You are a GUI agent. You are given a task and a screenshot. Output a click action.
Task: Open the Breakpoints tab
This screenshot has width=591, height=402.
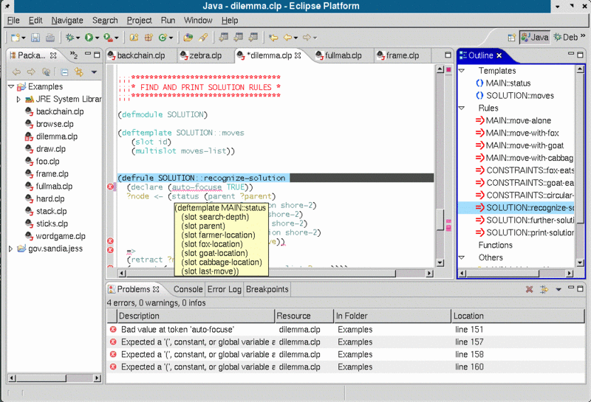click(x=267, y=289)
